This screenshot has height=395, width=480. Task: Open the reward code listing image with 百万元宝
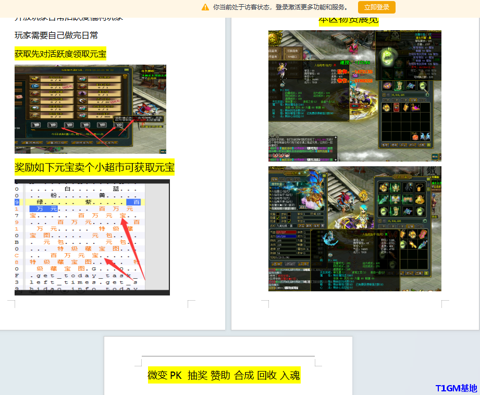coord(92,237)
